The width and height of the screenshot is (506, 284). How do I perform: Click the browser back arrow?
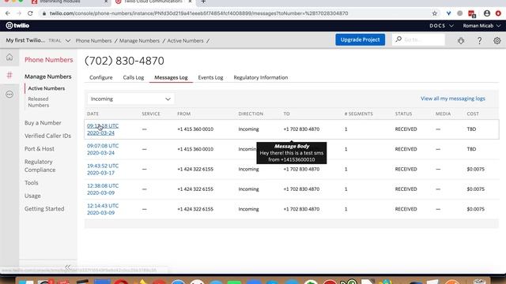click(x=8, y=13)
